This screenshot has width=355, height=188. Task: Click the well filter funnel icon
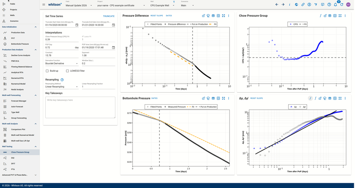174,2
